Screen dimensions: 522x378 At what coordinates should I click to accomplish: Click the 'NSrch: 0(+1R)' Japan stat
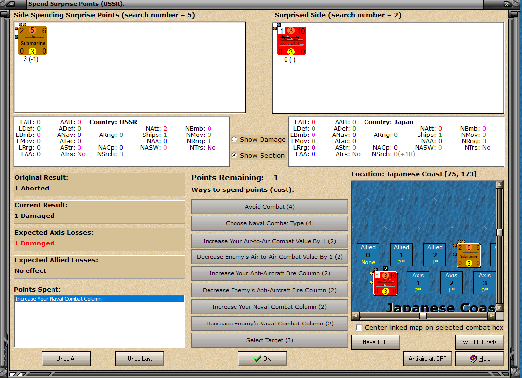(x=393, y=154)
